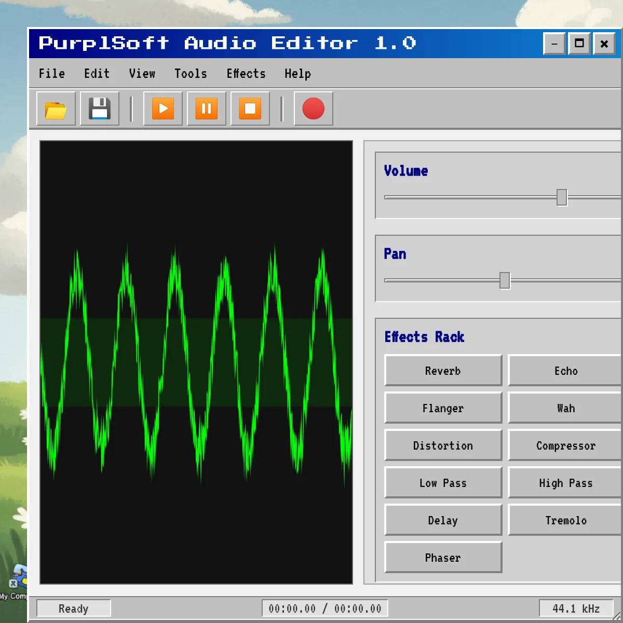
Task: Center the Pan slider handle
Action: pos(504,280)
